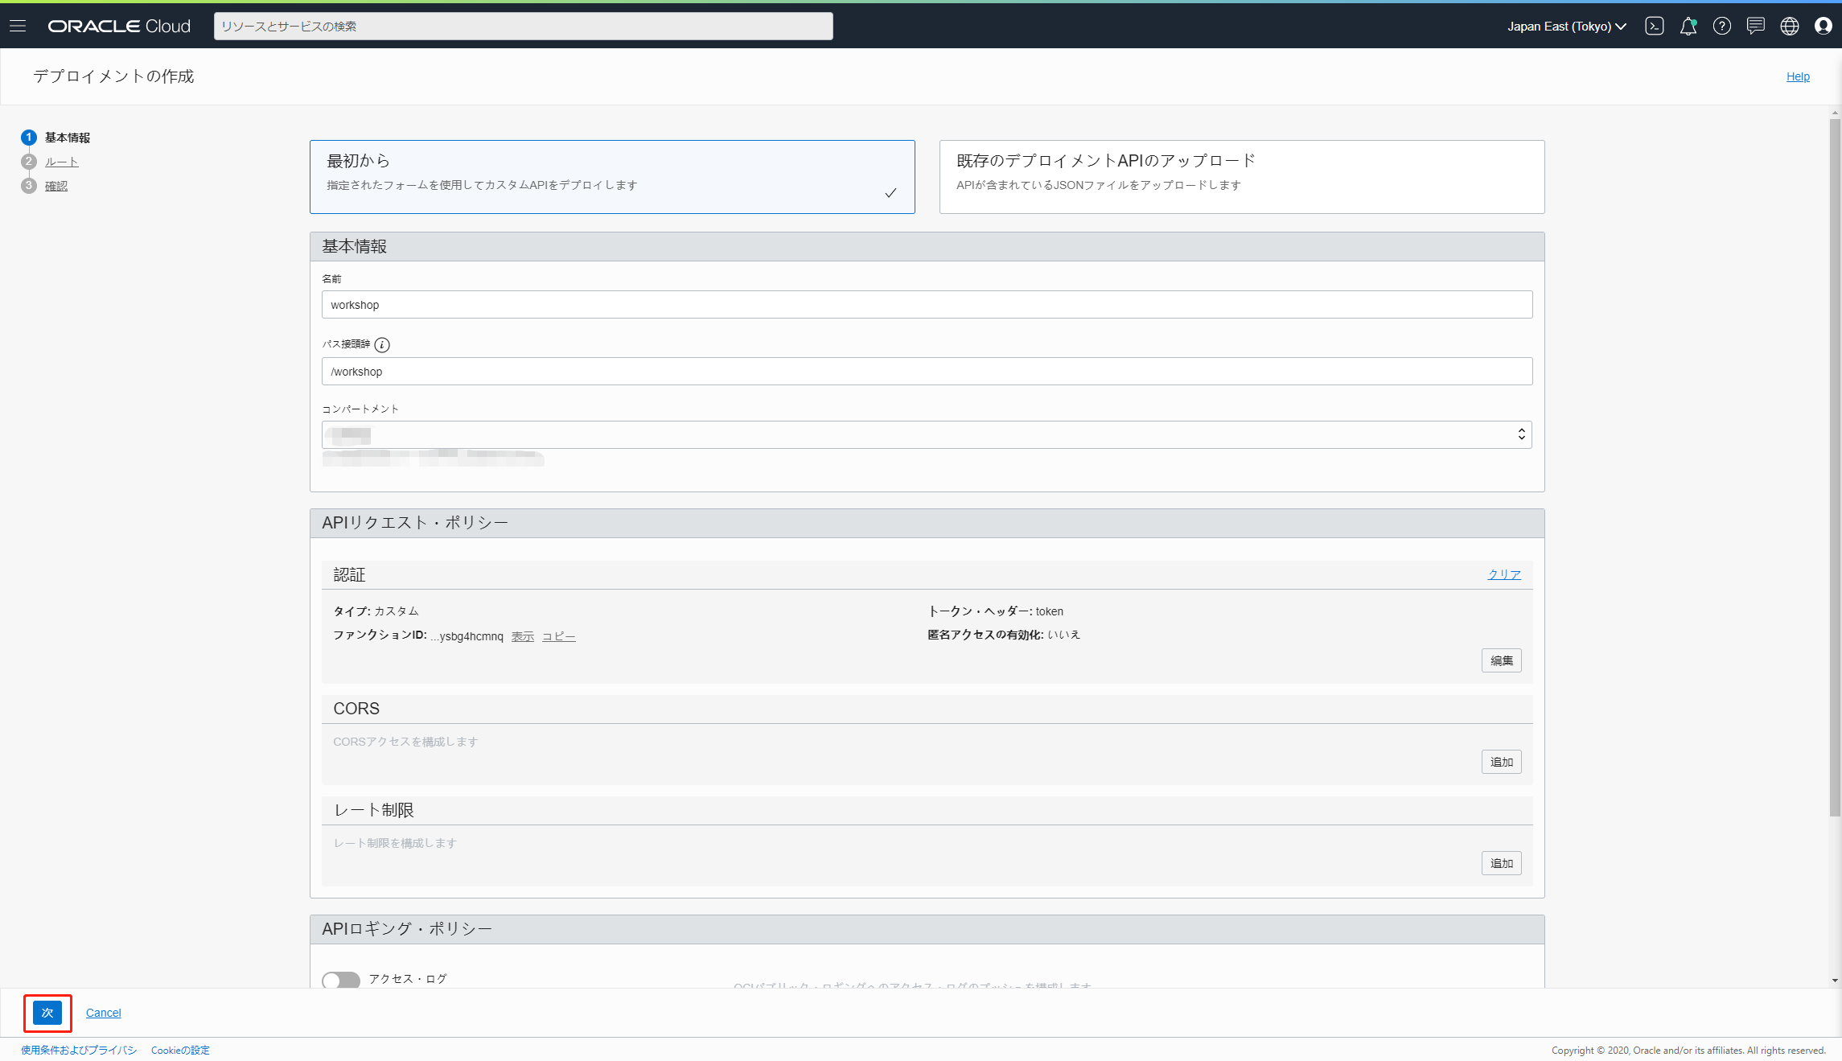Image resolution: width=1842 pixels, height=1061 pixels.
Task: Click the Cancel link
Action: 103,1013
